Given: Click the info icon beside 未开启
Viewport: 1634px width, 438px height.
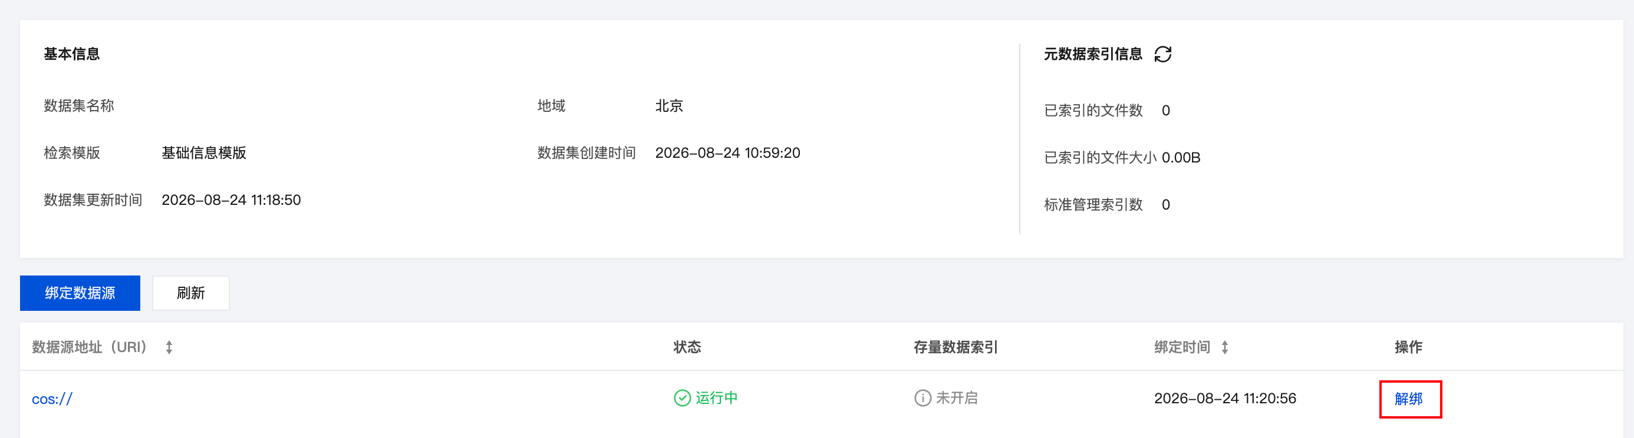Looking at the screenshot, I should [923, 398].
